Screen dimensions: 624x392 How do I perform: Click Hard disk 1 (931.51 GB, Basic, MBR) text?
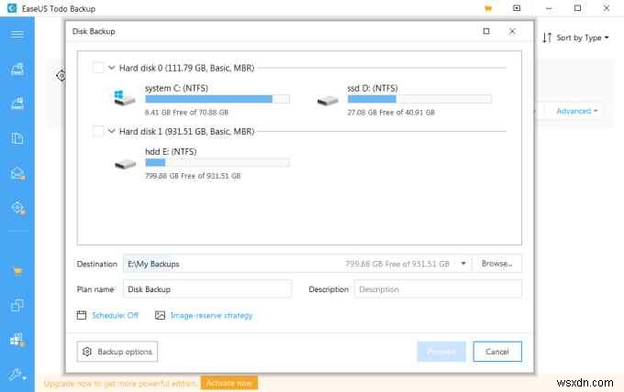(186, 132)
